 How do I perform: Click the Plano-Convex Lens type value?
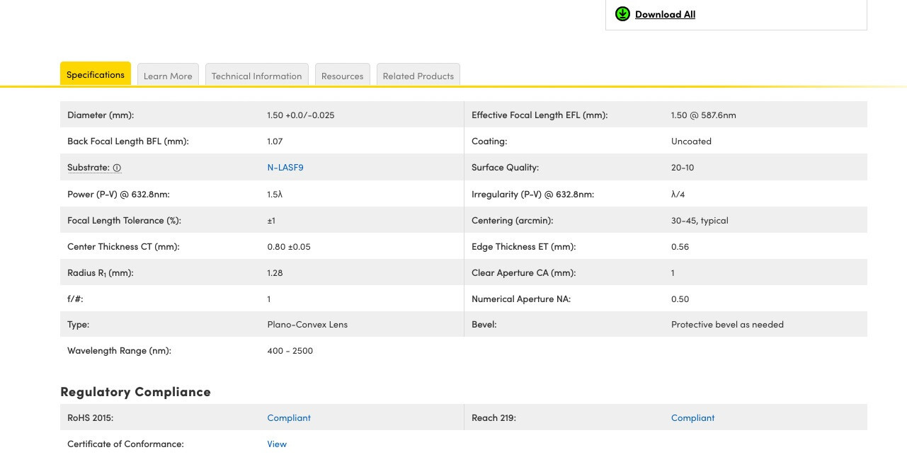(x=307, y=325)
